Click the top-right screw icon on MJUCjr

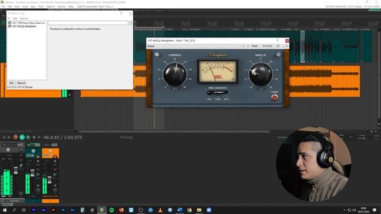click(x=278, y=55)
